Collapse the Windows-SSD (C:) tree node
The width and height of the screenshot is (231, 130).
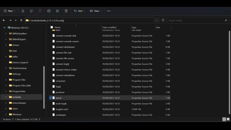point(5,27)
